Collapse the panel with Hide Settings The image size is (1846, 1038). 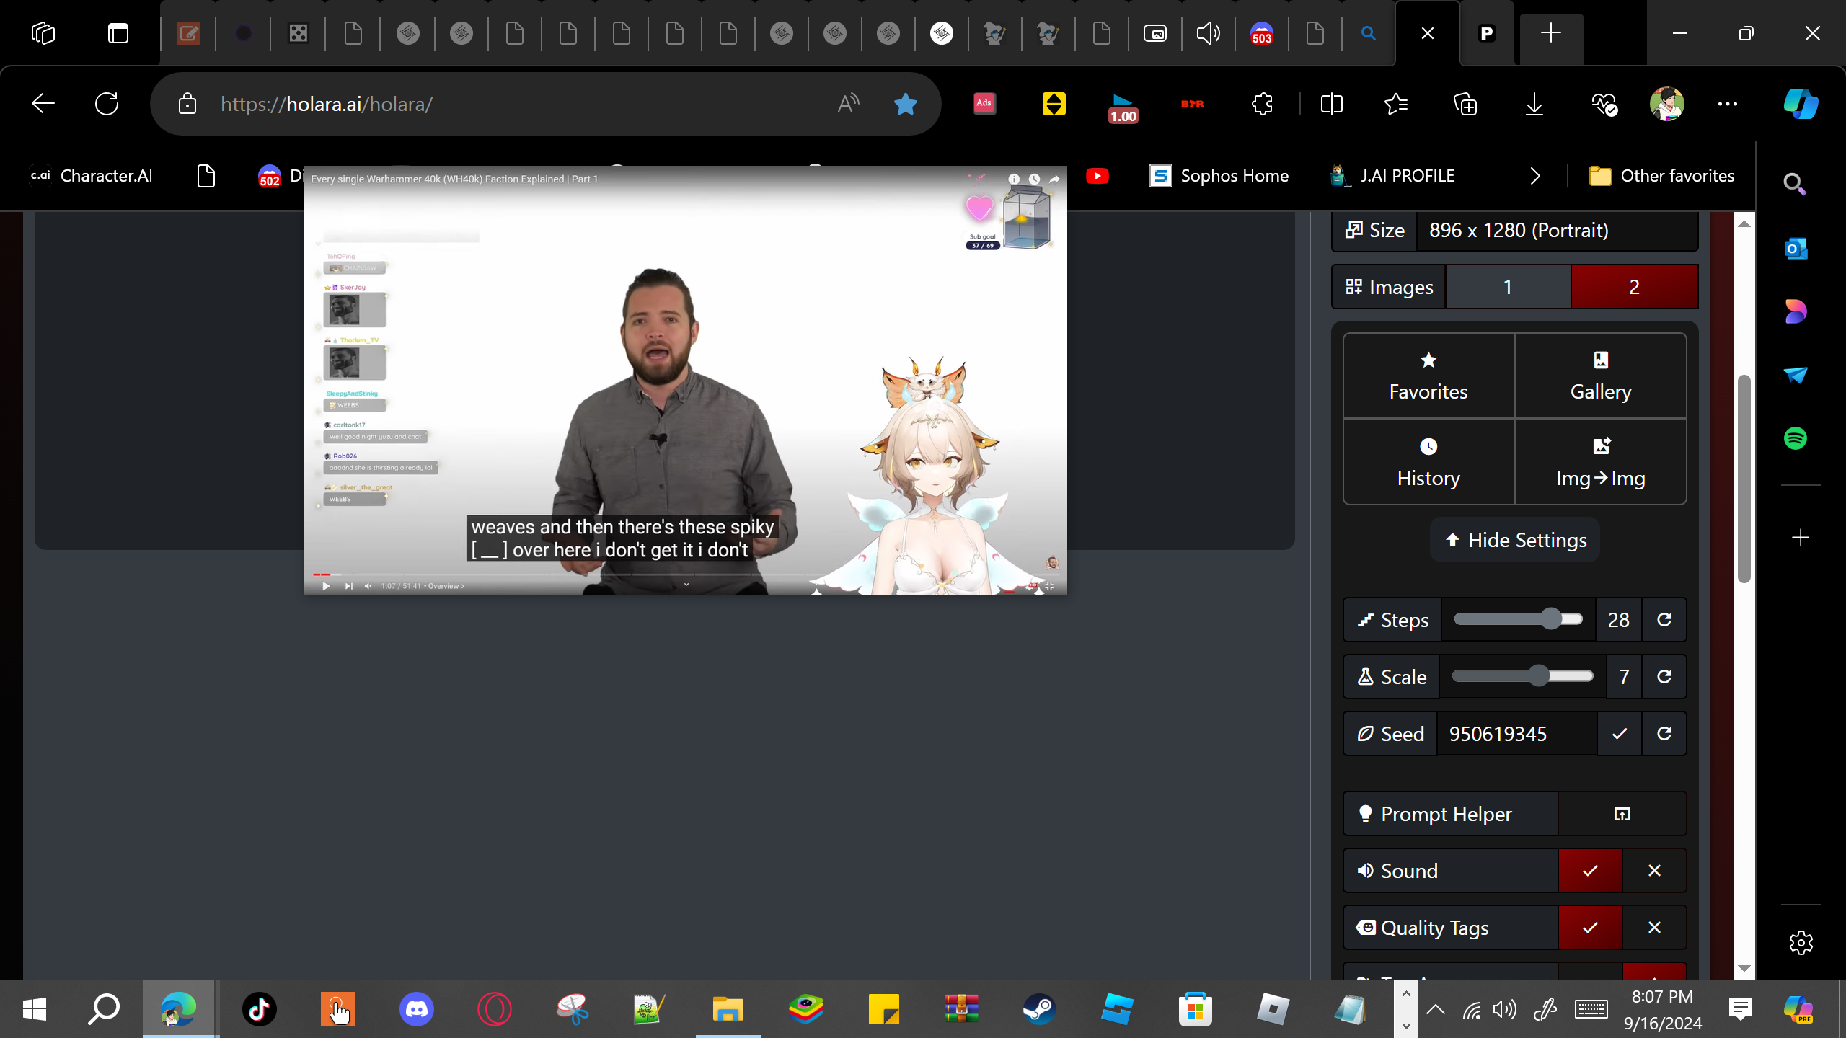click(x=1515, y=540)
